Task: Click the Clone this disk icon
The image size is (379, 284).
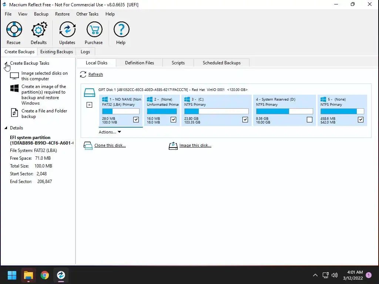Action: [88, 146]
